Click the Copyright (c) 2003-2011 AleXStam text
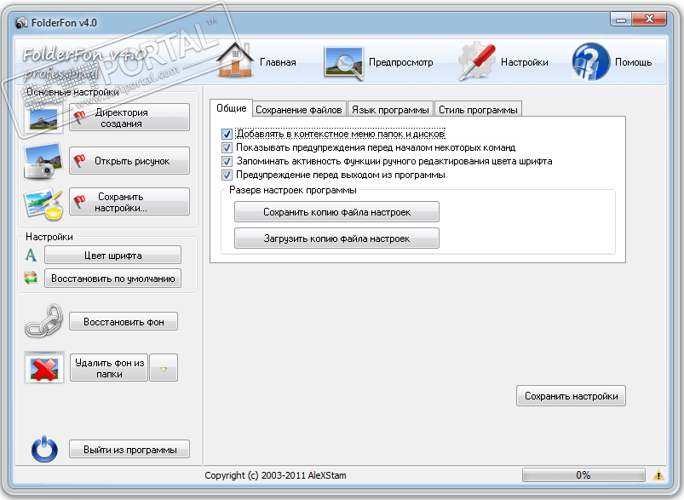Image resolution: width=684 pixels, height=500 pixels. 275,475
